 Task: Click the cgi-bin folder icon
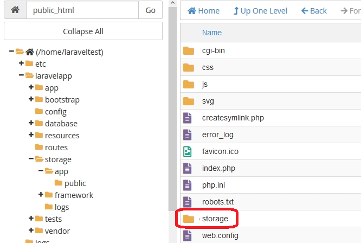tap(189, 50)
